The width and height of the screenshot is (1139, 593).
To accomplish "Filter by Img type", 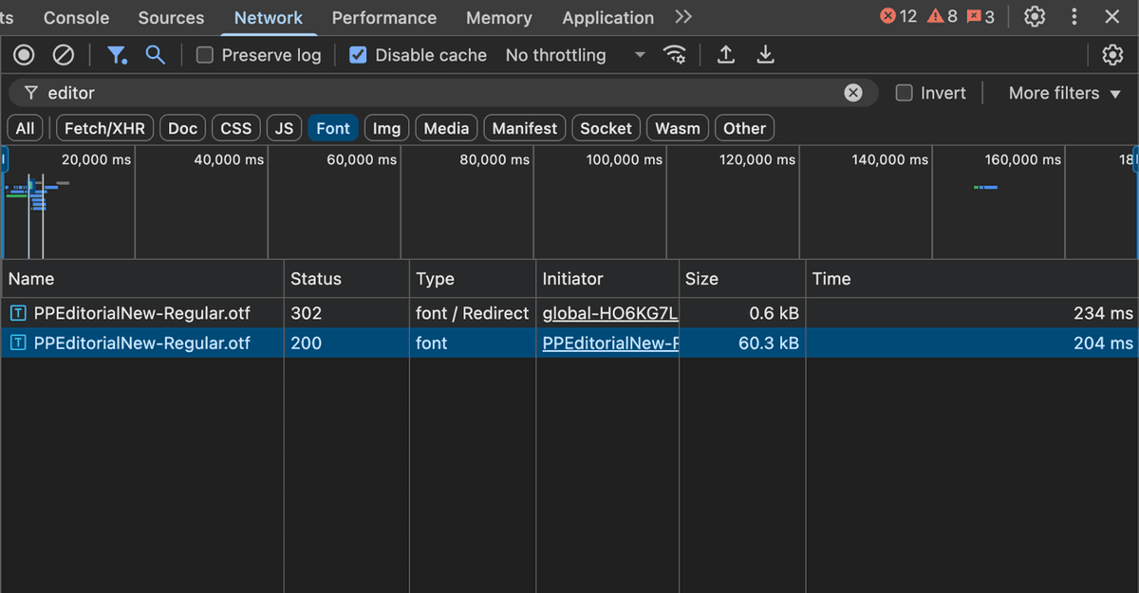I will point(386,128).
